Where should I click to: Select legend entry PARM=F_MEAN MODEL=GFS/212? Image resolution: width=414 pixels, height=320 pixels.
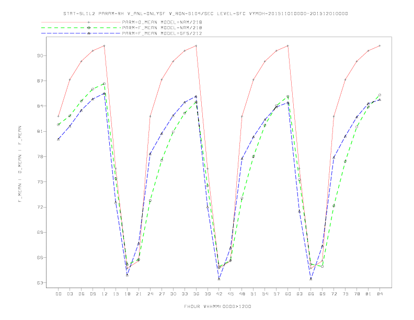point(122,33)
